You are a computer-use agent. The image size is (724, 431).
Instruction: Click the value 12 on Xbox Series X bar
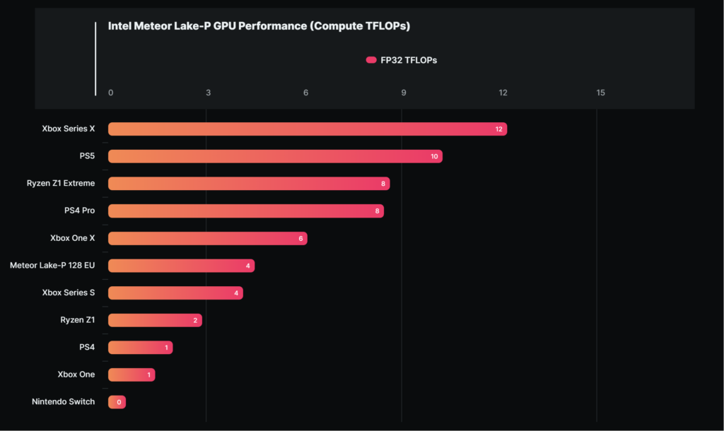[498, 129]
